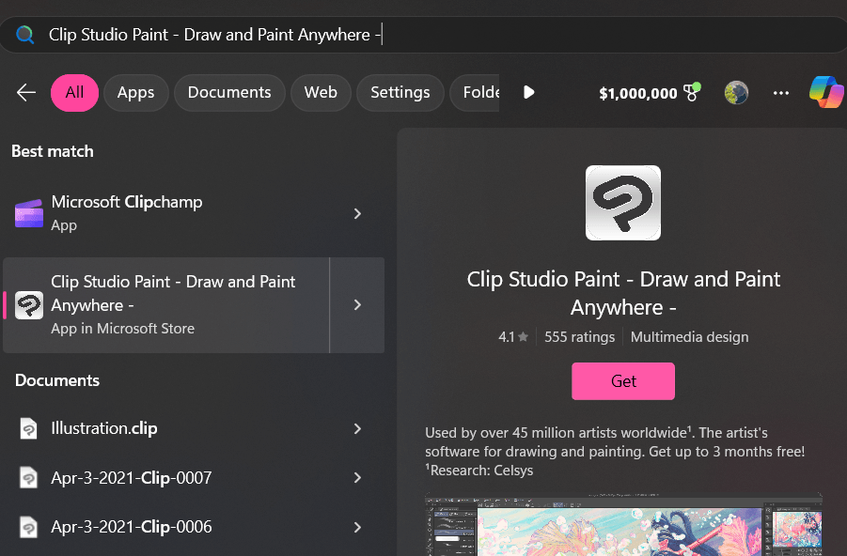The width and height of the screenshot is (847, 556).
Task: Click the 555 ratings text
Action: [579, 337]
